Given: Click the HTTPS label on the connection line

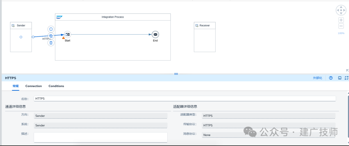Looking at the screenshot, I should point(47,39).
